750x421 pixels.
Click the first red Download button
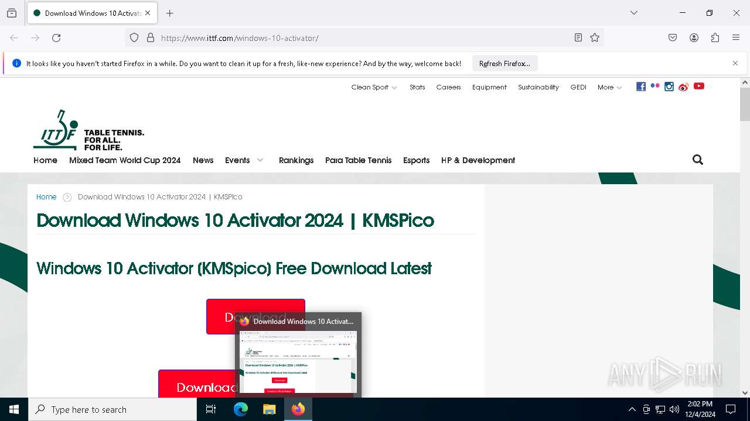coord(255,316)
